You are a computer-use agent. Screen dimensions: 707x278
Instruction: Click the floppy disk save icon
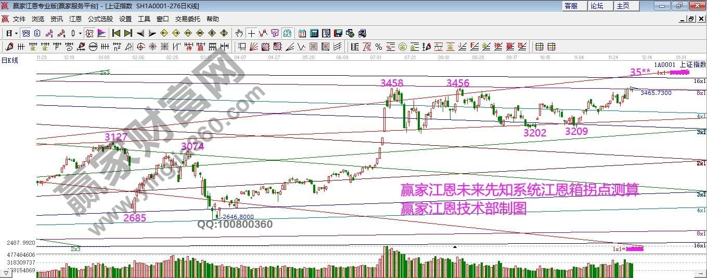click(x=338, y=33)
